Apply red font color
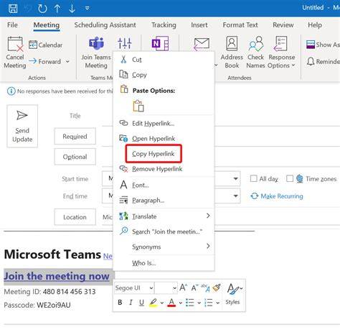 (171, 303)
